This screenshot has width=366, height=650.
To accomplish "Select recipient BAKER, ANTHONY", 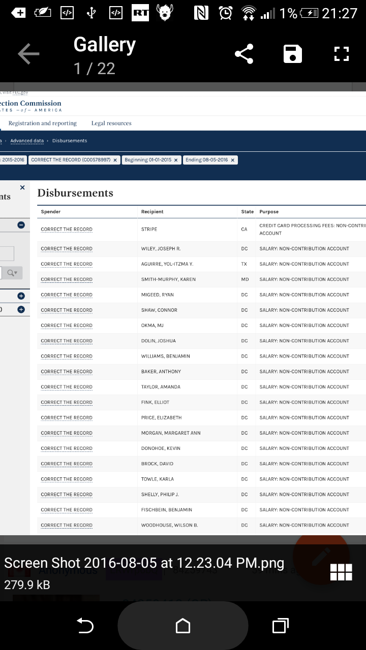I will point(161,372).
